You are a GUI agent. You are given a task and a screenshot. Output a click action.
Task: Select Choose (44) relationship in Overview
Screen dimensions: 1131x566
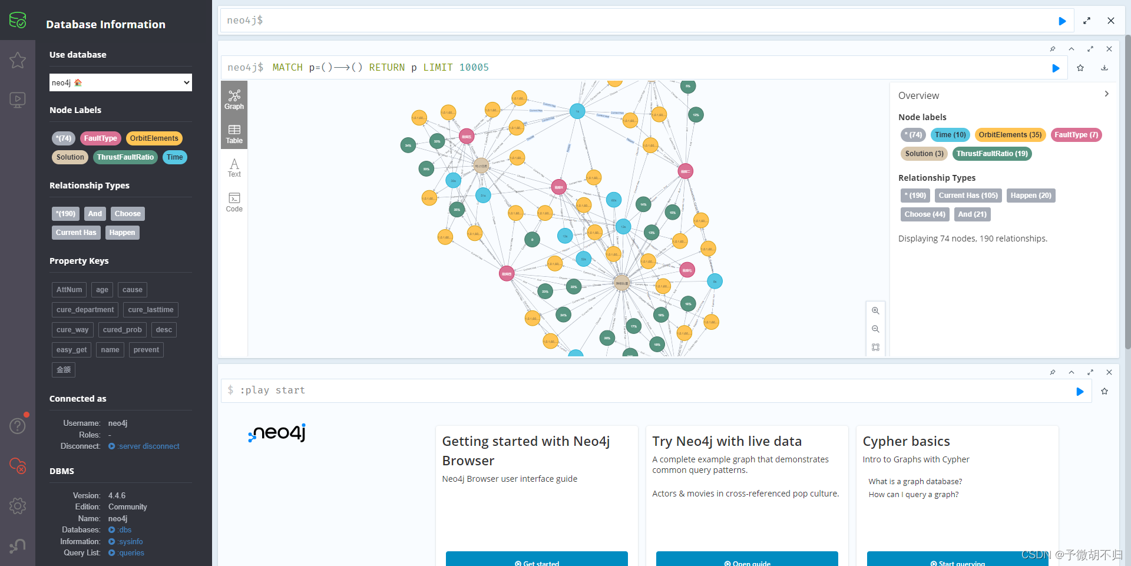pos(924,214)
